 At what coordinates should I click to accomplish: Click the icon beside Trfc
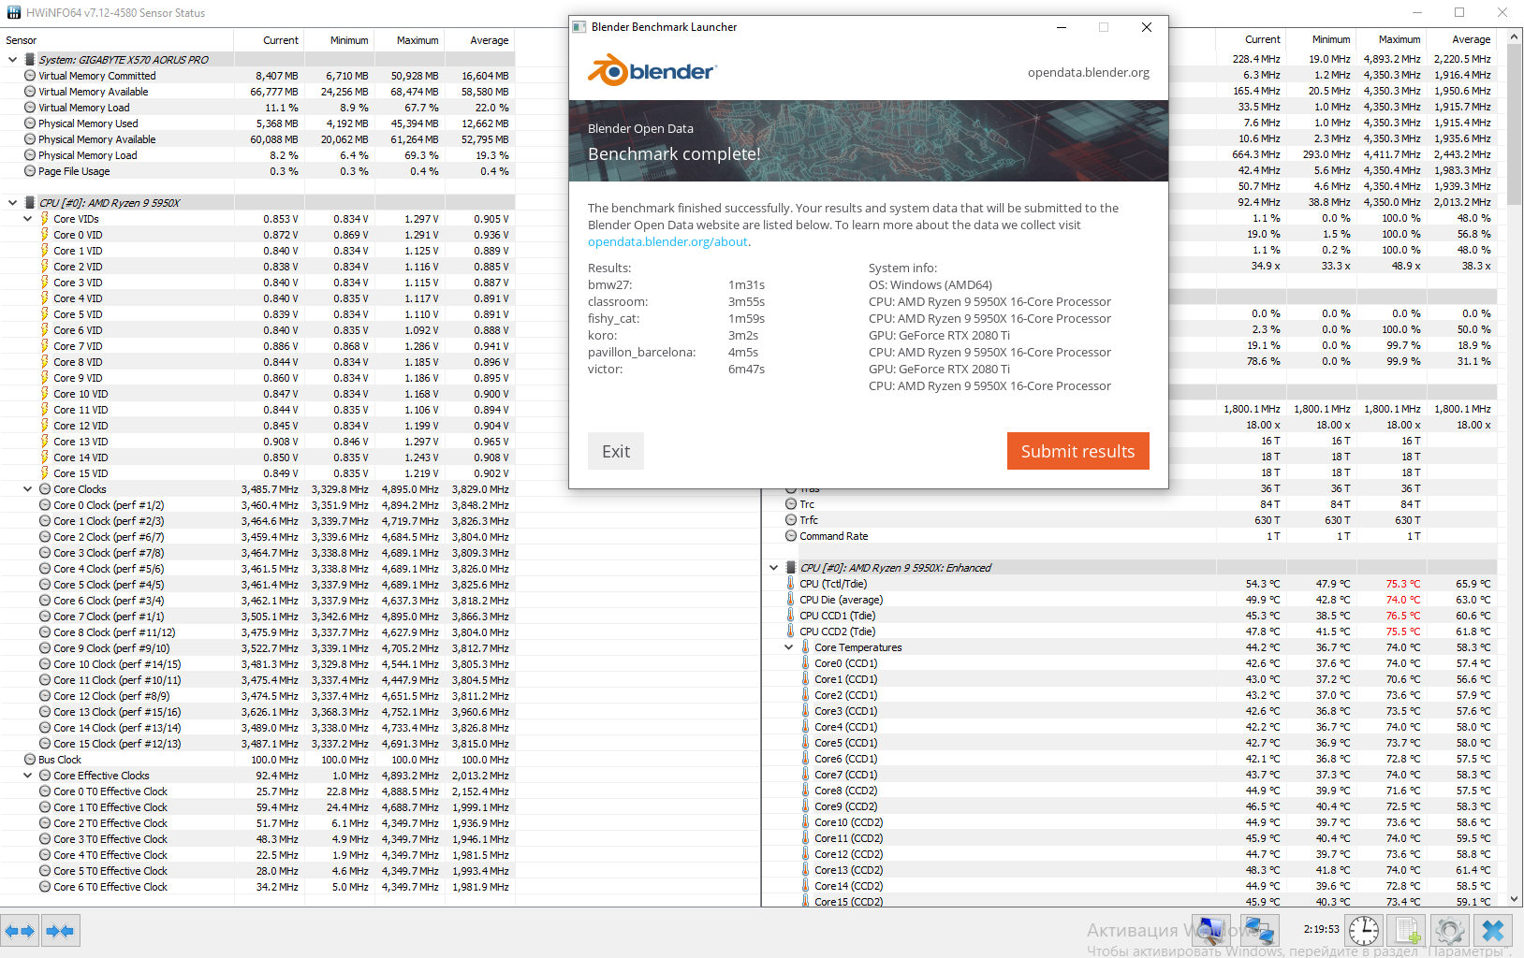[x=791, y=520]
